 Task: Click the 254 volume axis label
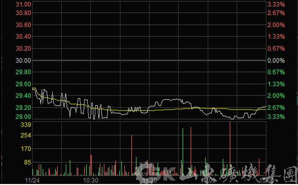click(26, 135)
